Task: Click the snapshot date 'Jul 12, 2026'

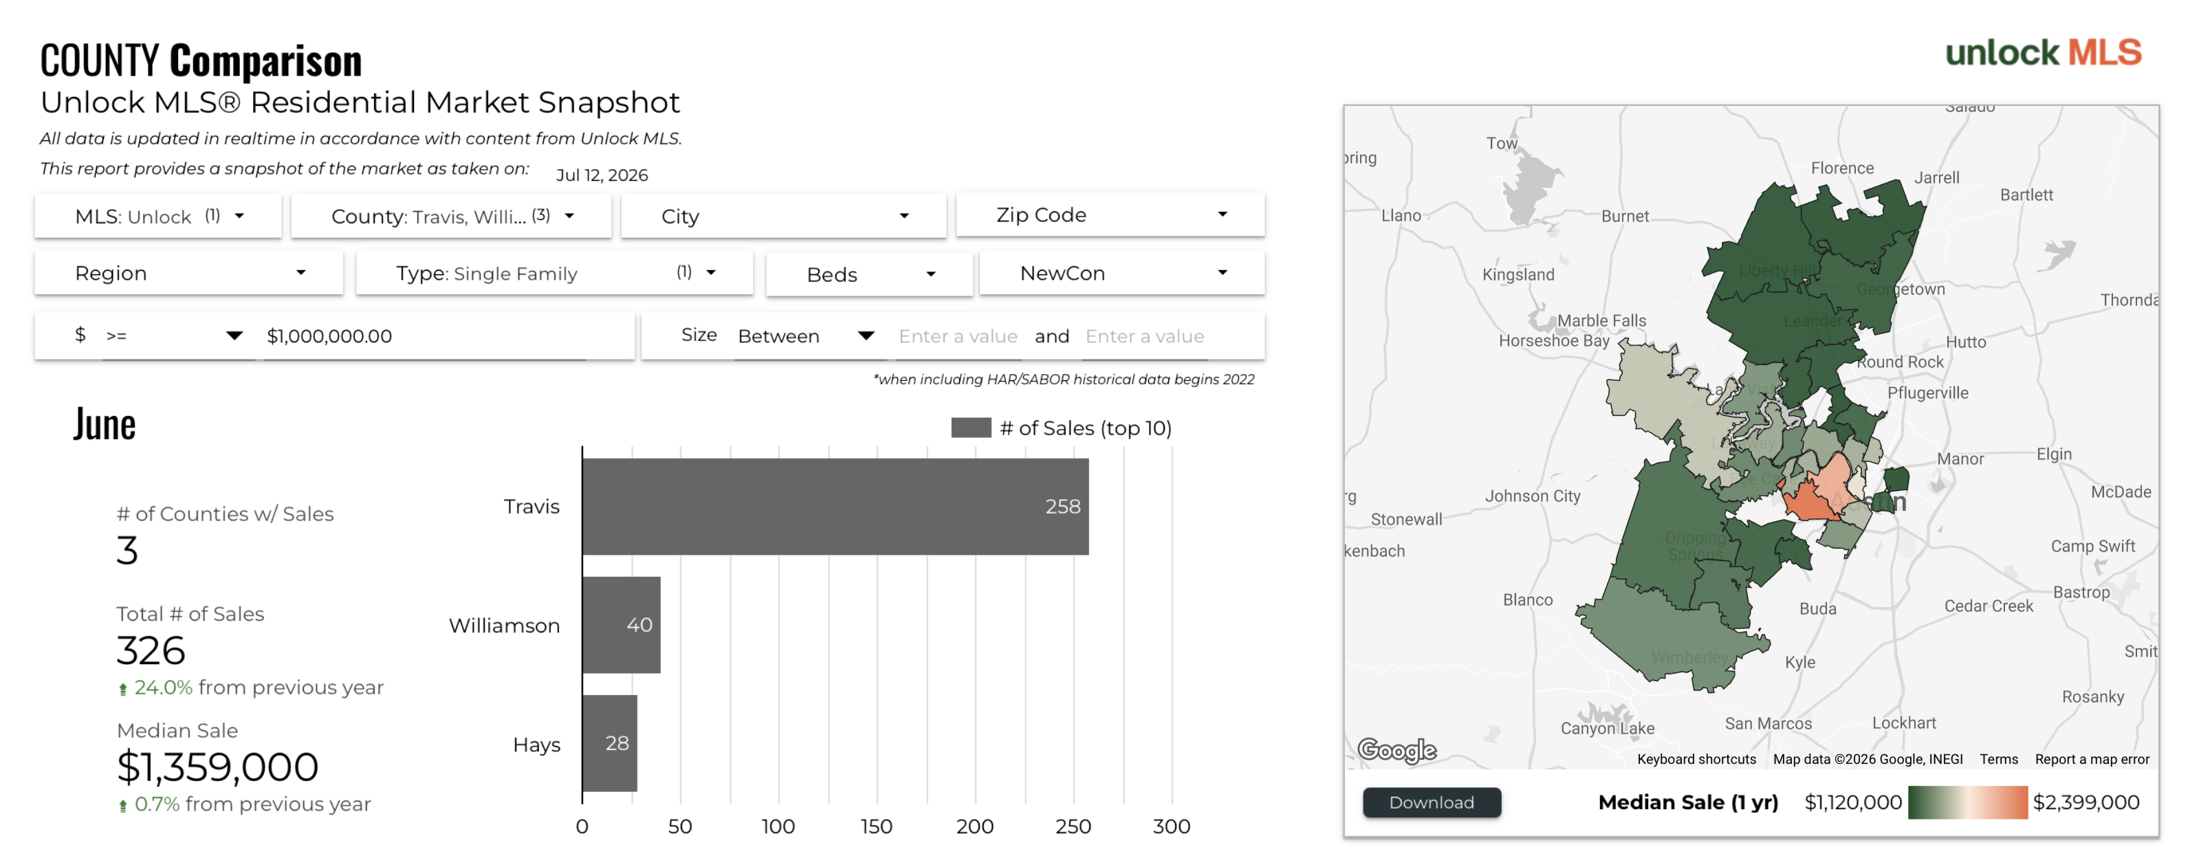Action: pos(602,175)
